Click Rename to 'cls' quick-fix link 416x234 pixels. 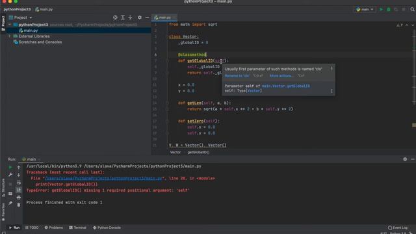pos(237,76)
